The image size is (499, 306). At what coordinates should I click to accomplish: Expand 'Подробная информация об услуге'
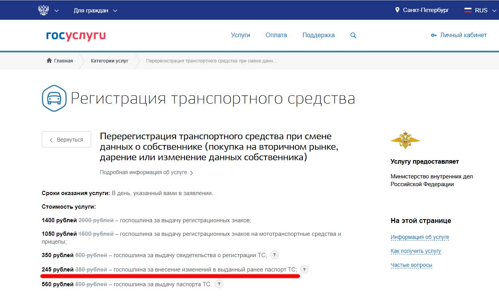click(146, 173)
